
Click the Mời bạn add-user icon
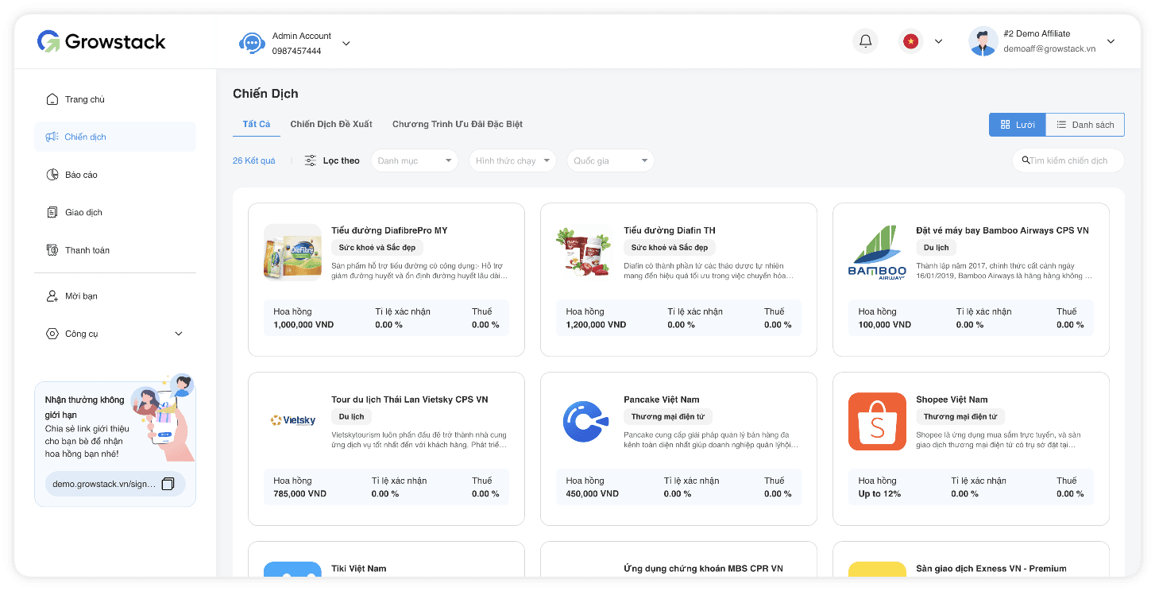click(52, 295)
